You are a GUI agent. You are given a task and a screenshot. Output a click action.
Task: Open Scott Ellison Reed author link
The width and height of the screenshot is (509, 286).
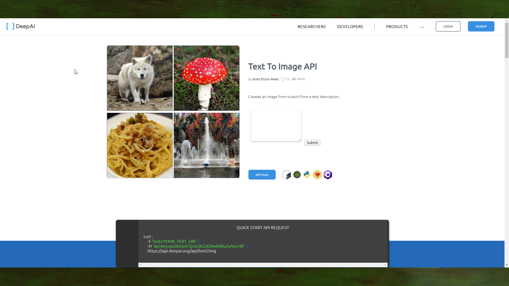(x=265, y=79)
